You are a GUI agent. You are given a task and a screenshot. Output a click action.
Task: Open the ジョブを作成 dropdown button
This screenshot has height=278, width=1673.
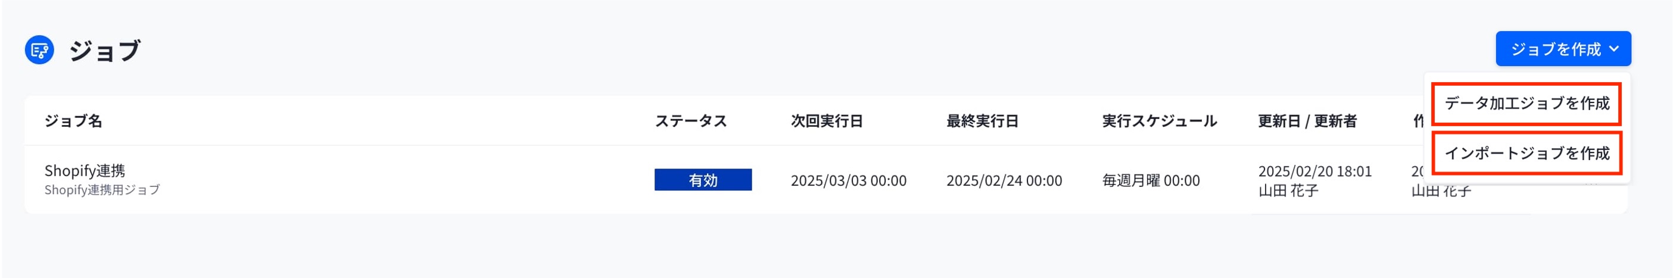[1563, 49]
